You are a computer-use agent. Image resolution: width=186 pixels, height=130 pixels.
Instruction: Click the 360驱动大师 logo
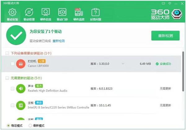(166, 15)
